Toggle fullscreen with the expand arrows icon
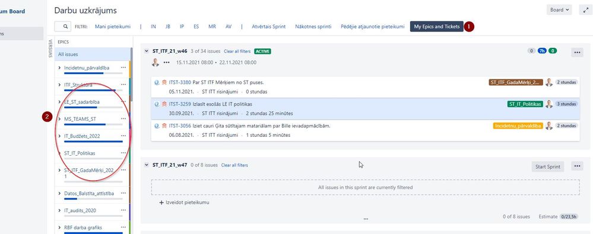593x234 pixels. click(x=585, y=10)
